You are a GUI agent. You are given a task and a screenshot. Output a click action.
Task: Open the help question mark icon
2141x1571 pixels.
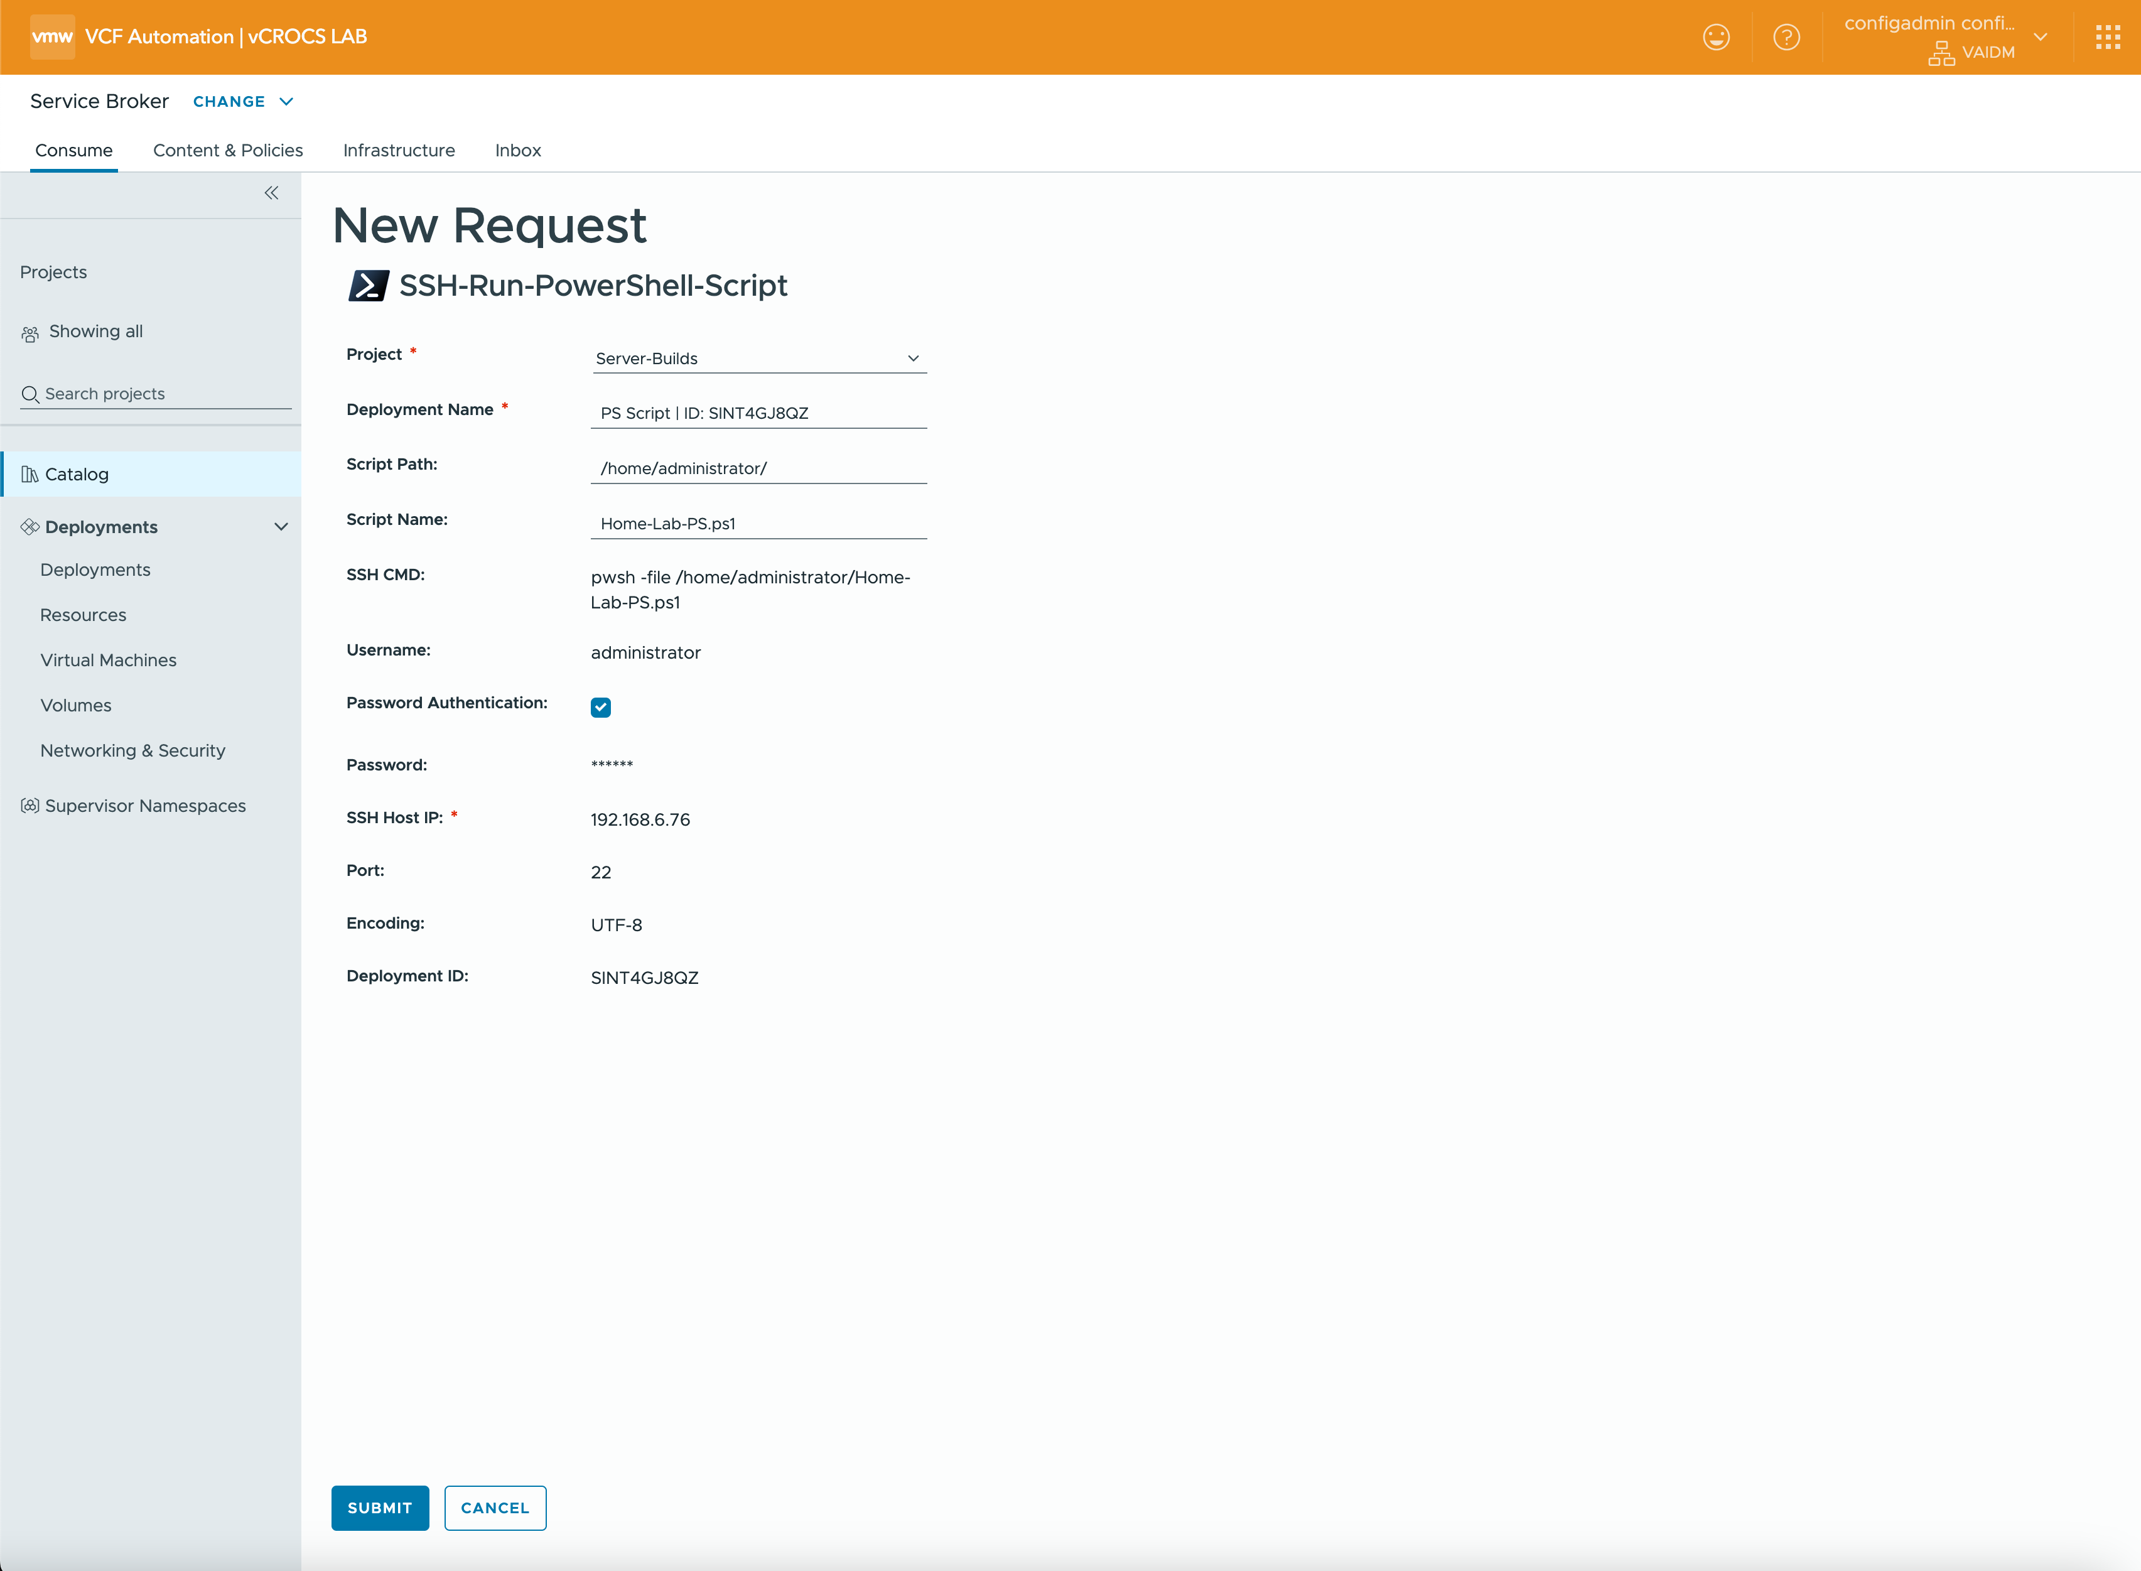(x=1786, y=37)
